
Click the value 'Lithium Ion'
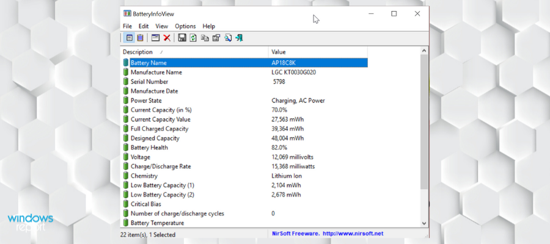point(287,176)
